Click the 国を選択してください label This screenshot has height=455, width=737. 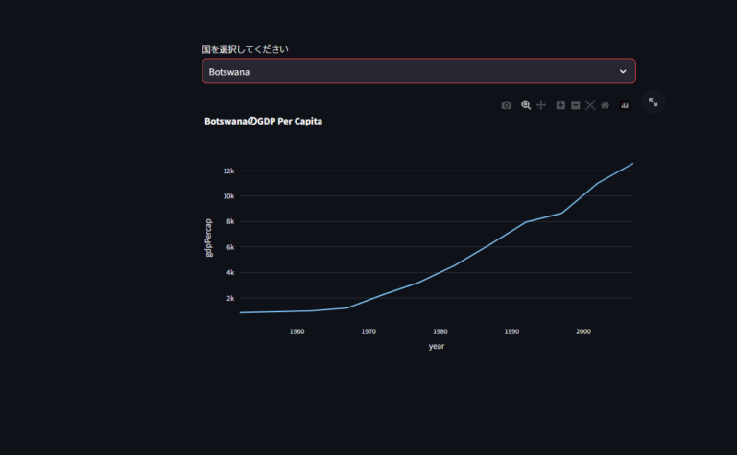[245, 49]
